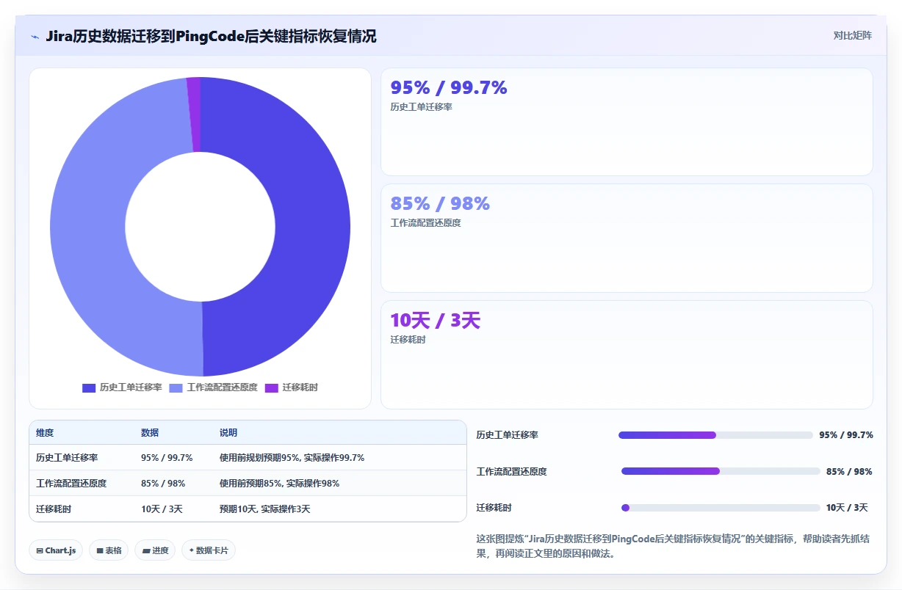Click 迁移耗时 table row cell

[54, 509]
